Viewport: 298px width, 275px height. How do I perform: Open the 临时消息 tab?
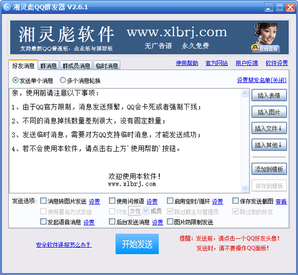point(107,66)
